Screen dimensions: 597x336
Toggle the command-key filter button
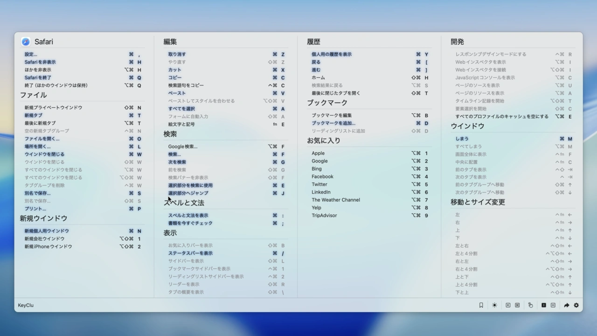point(517,305)
